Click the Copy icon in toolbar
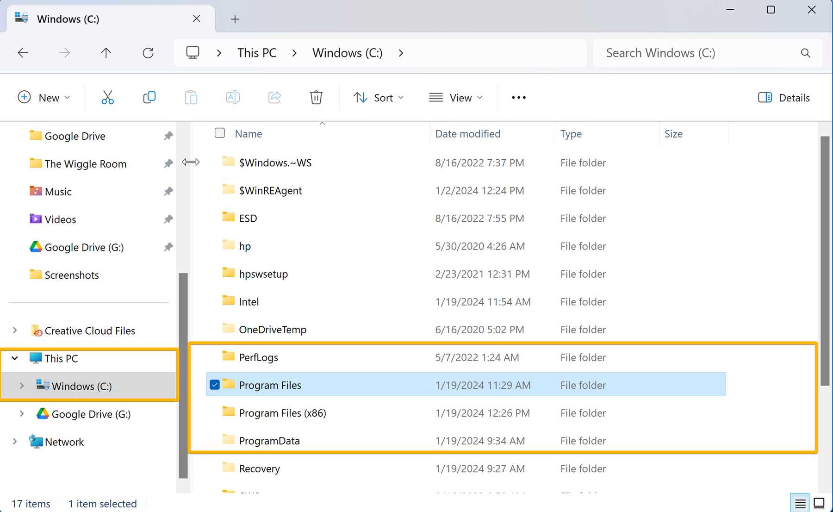The image size is (833, 512). [x=149, y=98]
